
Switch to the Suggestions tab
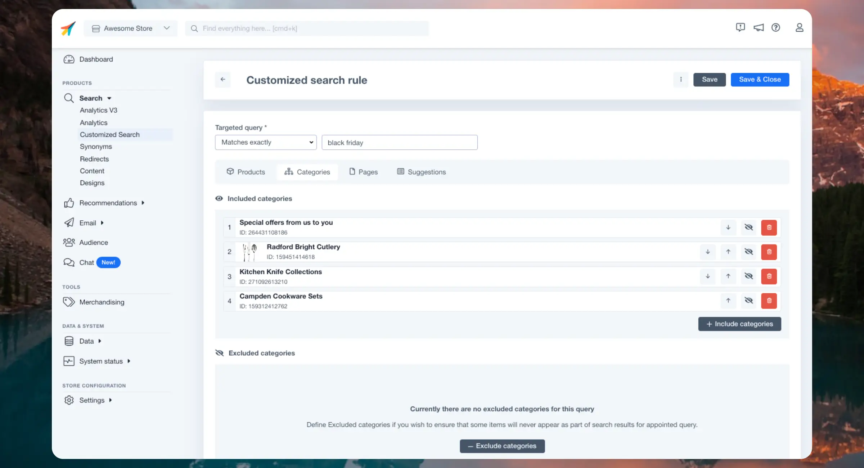[x=422, y=172]
